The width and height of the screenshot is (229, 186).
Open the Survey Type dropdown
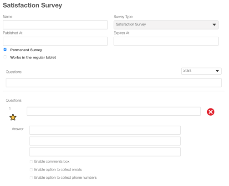[166, 25]
